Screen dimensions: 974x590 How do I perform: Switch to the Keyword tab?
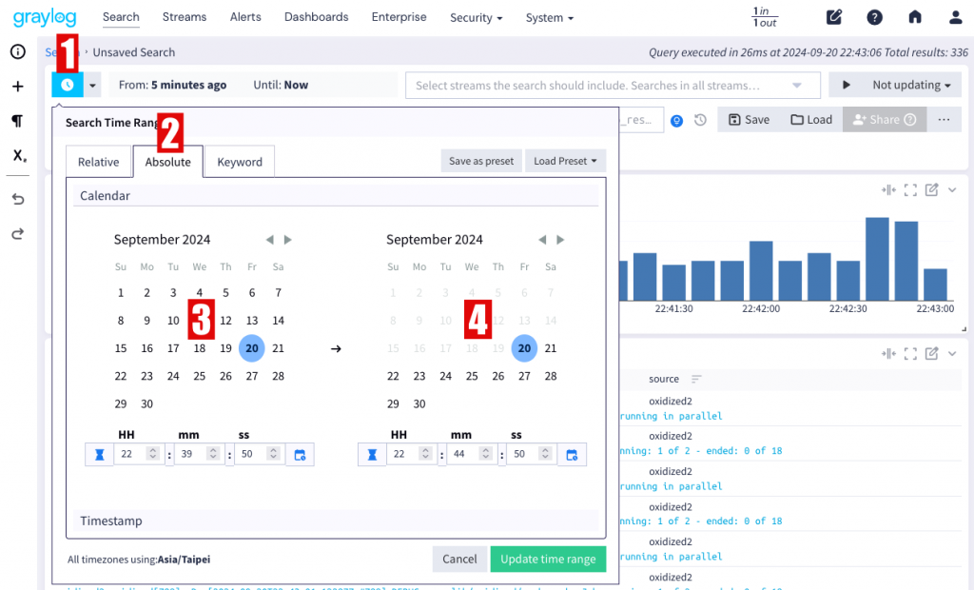240,162
